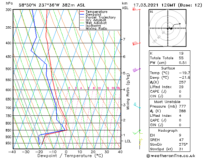The image size is (205, 158).
Task: Click the blue Dewpoint legend entry
Action: [x=91, y=15]
